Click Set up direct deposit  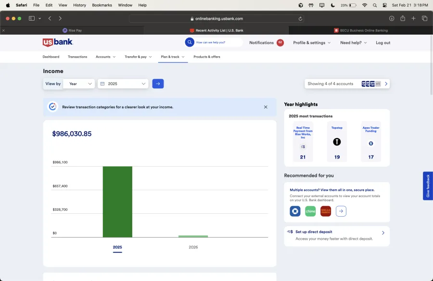[x=314, y=232]
